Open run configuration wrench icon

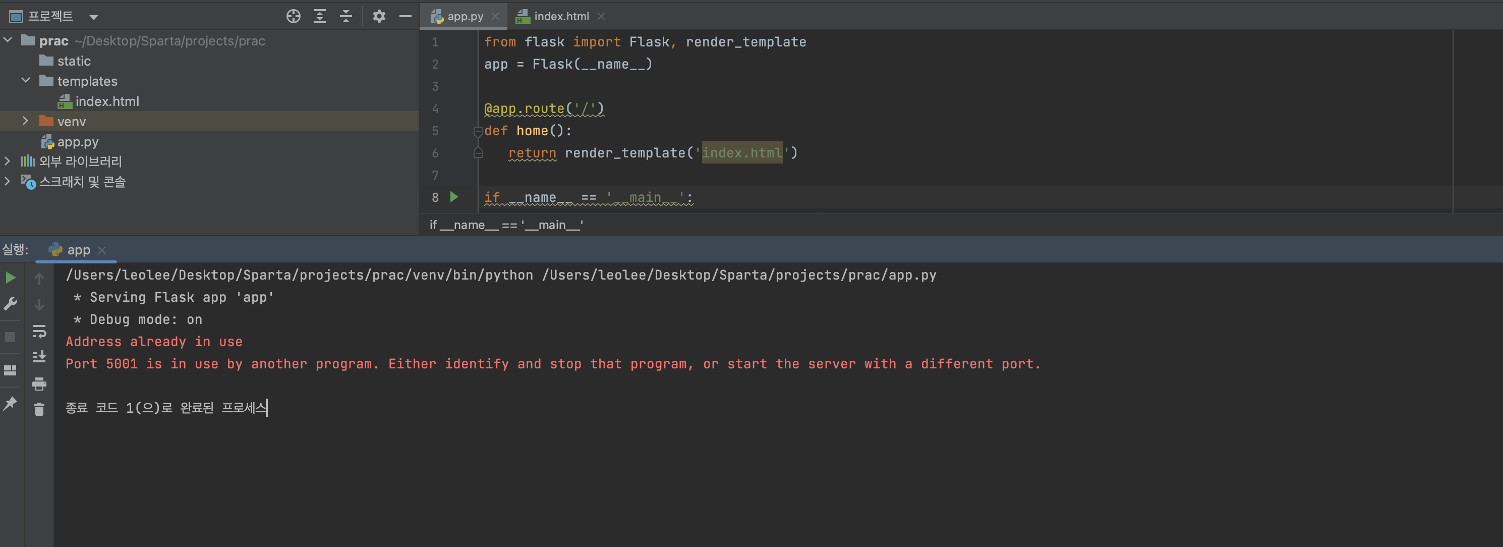(11, 304)
